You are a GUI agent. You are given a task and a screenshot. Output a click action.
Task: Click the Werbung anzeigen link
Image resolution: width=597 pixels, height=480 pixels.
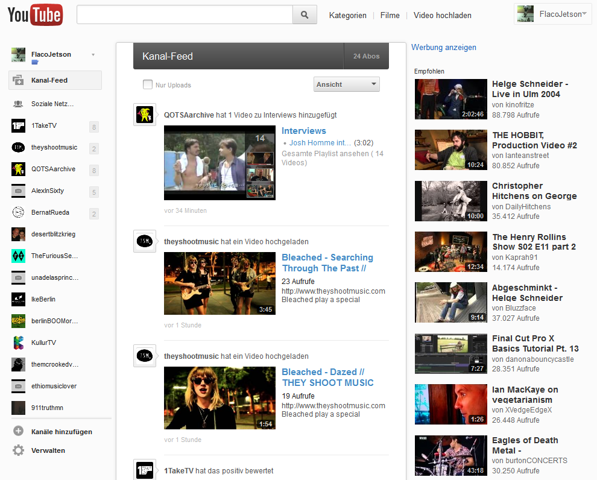tap(443, 48)
